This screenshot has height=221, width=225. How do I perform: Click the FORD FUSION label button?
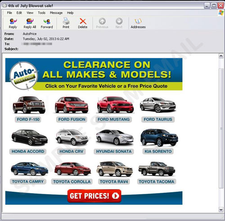[x=72, y=120]
